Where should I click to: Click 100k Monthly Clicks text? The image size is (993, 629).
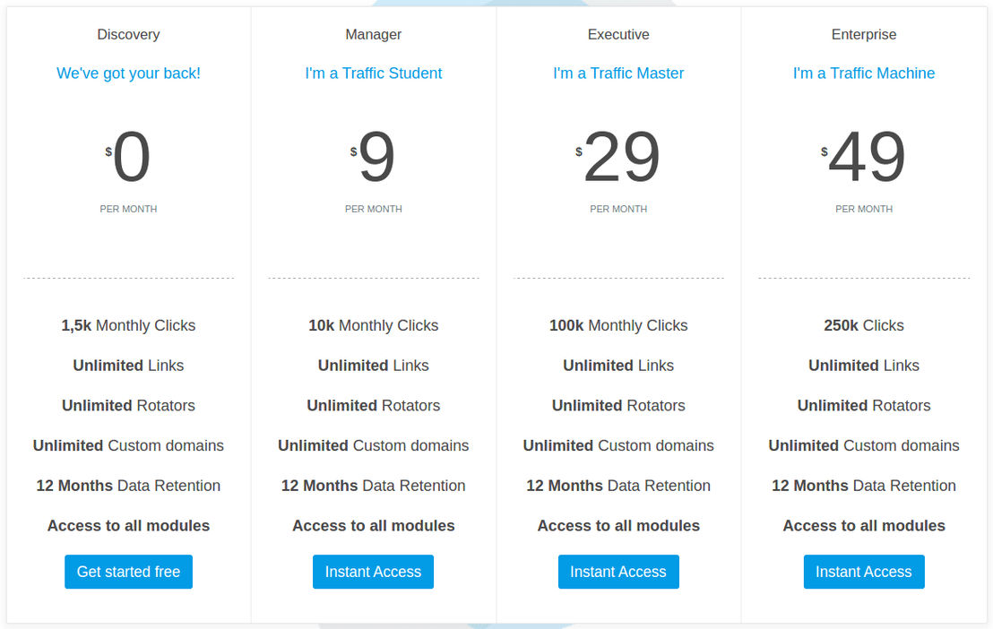[x=618, y=325]
